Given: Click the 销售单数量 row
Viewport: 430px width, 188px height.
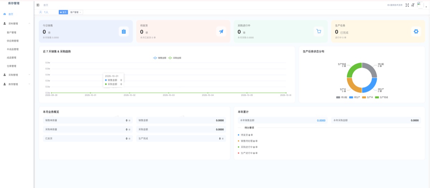Looking at the screenshot, I should tap(88, 120).
